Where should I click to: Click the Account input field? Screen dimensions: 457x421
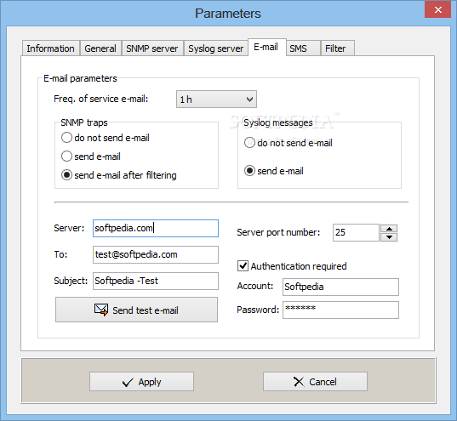click(x=340, y=287)
